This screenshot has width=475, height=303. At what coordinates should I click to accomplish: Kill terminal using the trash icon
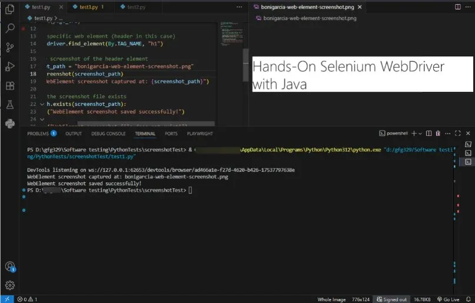coord(439,134)
